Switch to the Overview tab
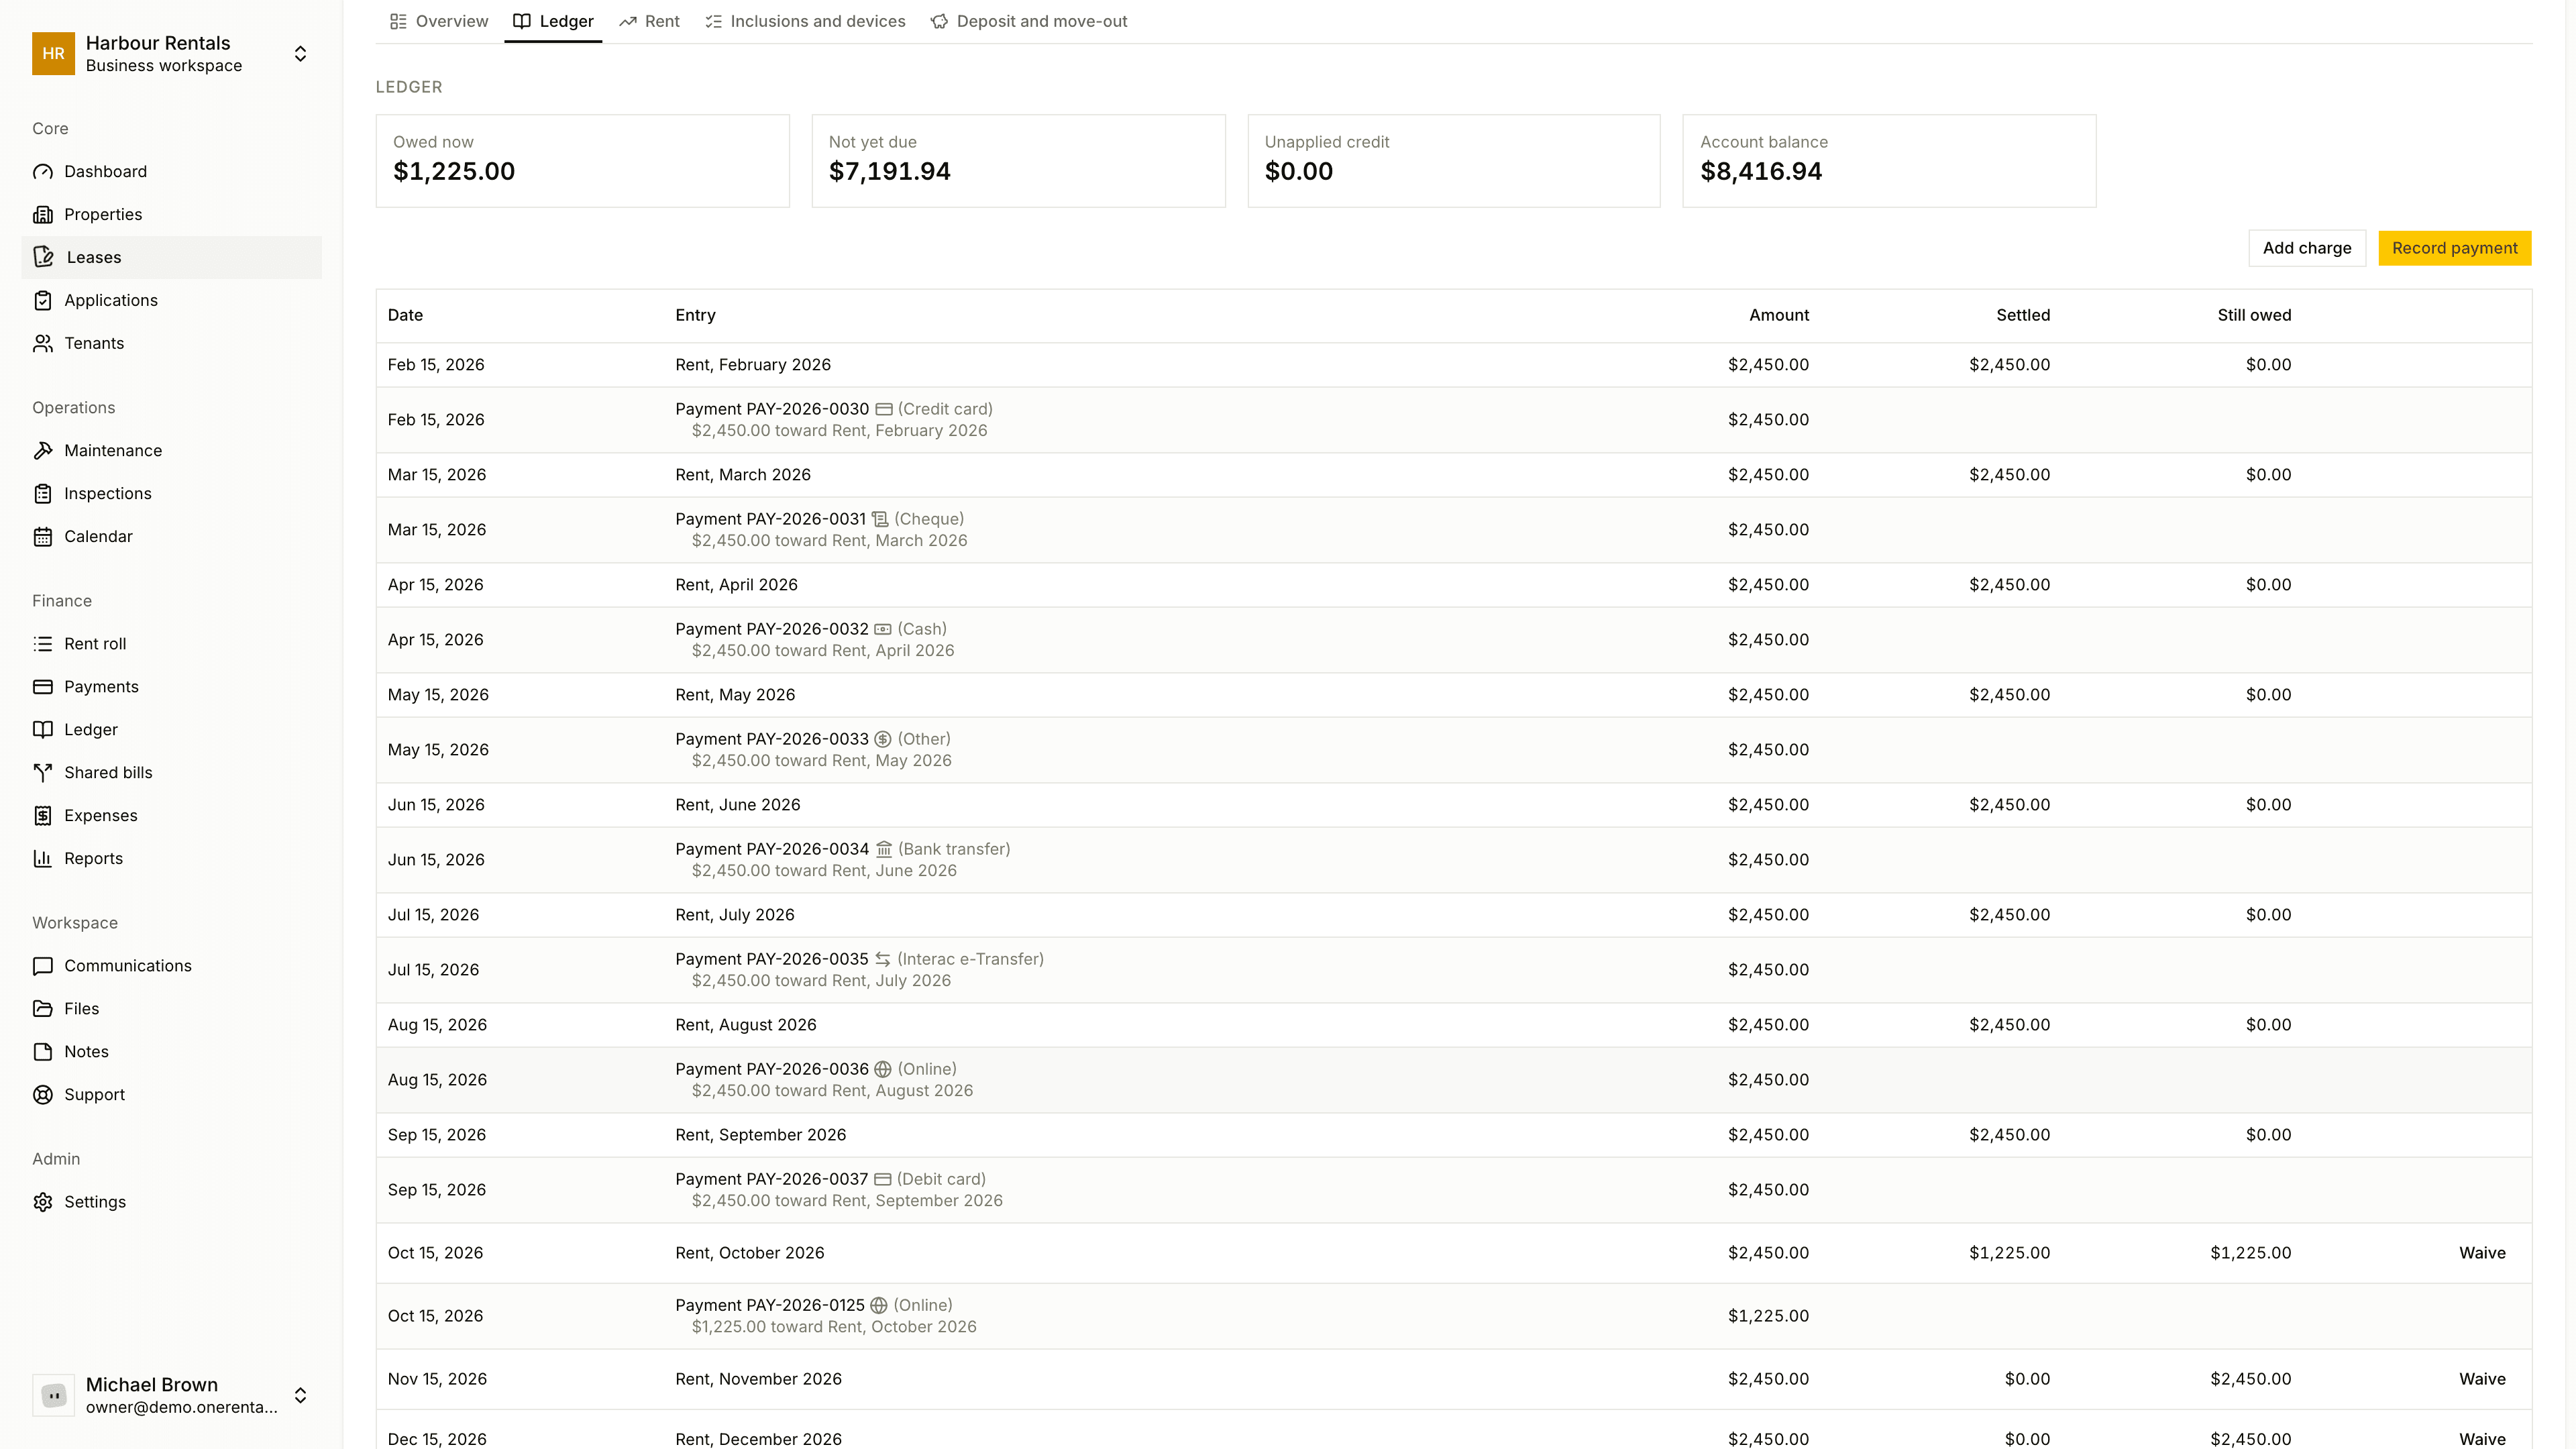The width and height of the screenshot is (2576, 1449). point(439,21)
